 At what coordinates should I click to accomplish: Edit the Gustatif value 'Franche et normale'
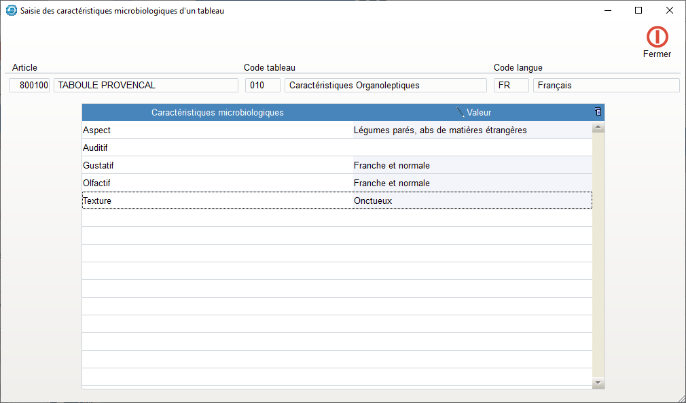tap(392, 165)
